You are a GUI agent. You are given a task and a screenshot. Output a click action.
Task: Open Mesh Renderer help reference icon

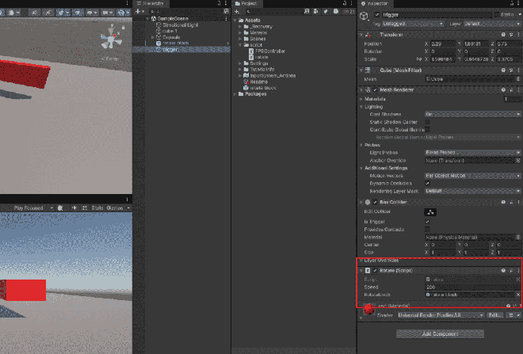[x=503, y=90]
